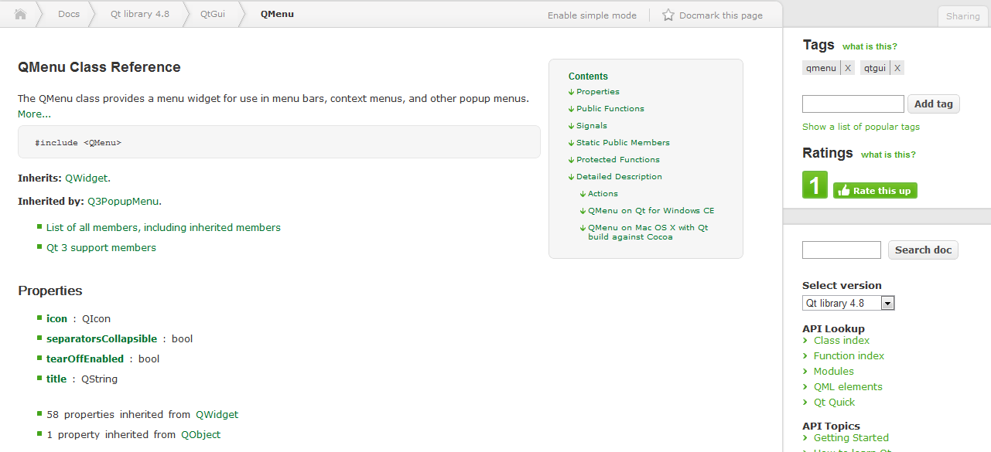Open the Sharing tab
The width and height of the screenshot is (991, 452).
click(962, 16)
